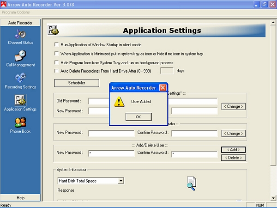The width and height of the screenshot is (277, 208).
Task: Click the Ready status bar text
Action: [6, 205]
